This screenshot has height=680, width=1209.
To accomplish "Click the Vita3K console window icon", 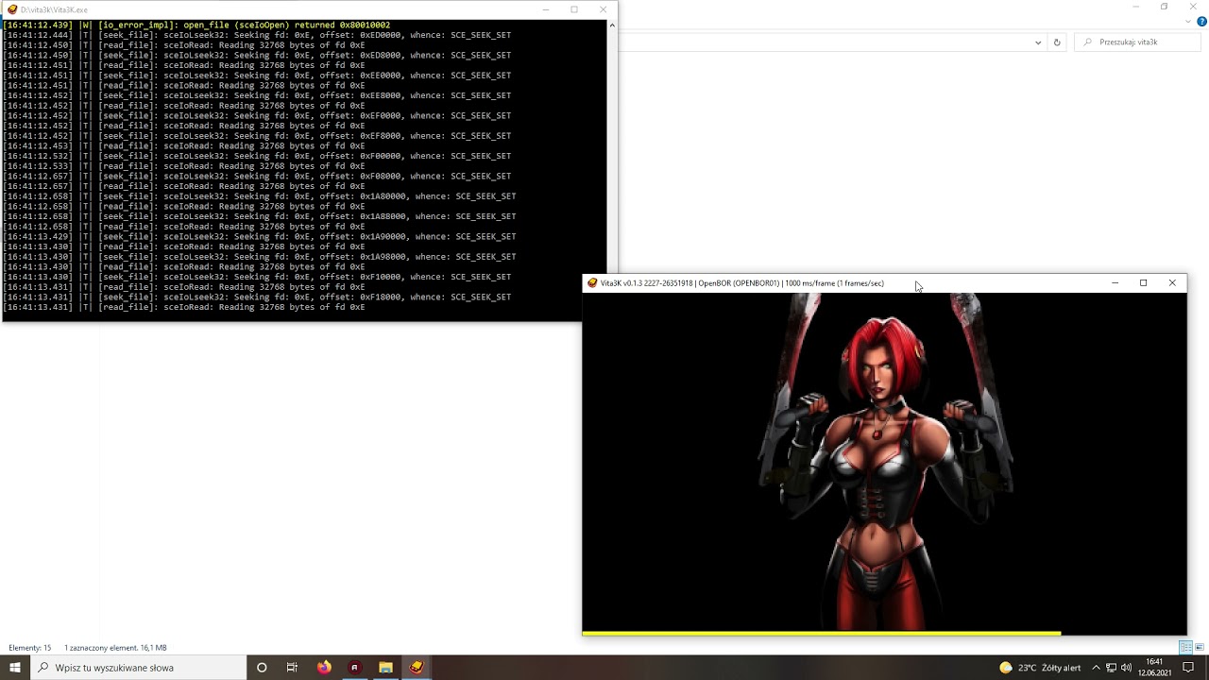I will click(x=13, y=9).
